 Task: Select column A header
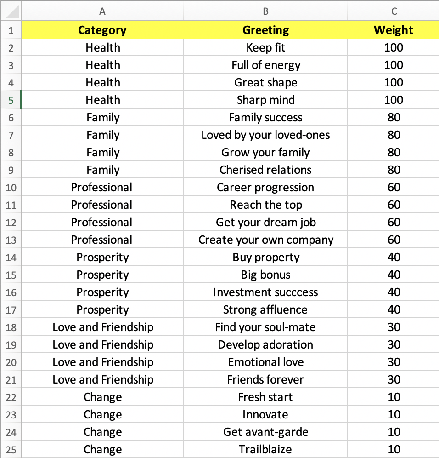[x=102, y=11]
